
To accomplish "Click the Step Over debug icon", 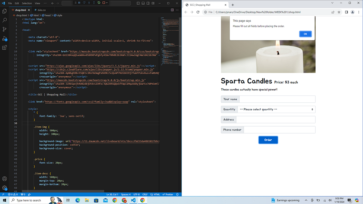I will (84, 2).
